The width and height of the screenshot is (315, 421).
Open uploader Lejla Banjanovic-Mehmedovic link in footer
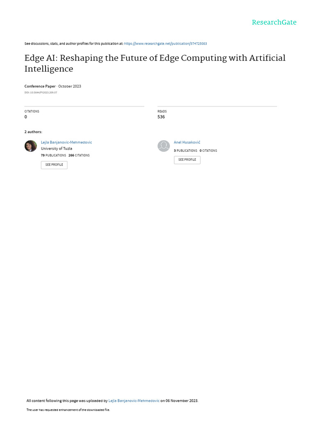pos(134,400)
